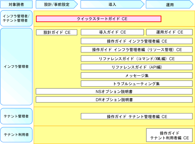Click the メッセージ集 box

coord(137,75)
